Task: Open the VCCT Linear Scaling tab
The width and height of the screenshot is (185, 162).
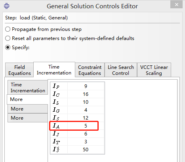Action: click(x=154, y=70)
